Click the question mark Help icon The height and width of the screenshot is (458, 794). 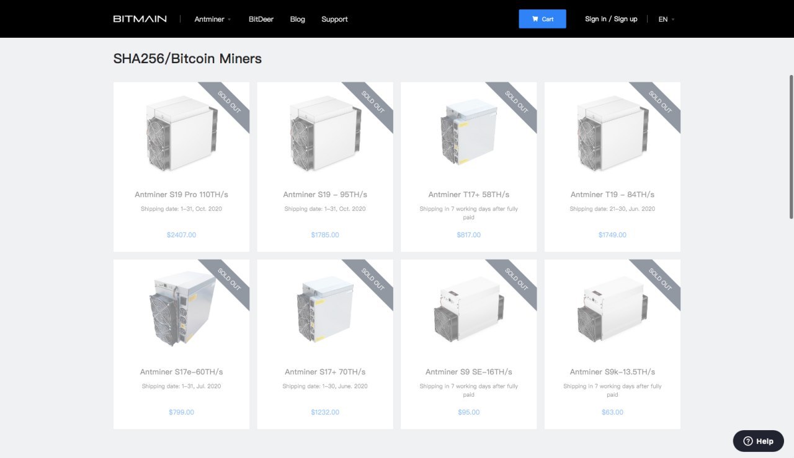tap(748, 441)
